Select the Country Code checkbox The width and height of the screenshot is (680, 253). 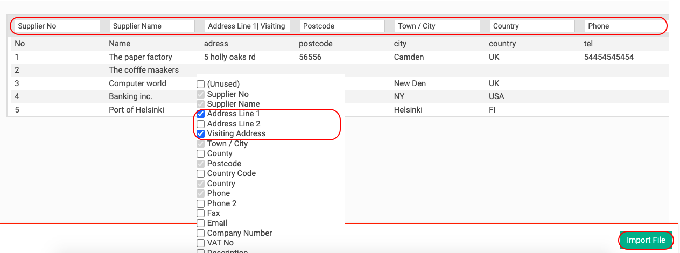point(201,174)
